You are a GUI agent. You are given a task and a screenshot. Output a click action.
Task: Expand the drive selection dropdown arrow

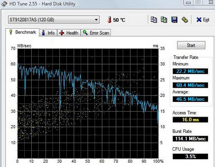(x=97, y=20)
